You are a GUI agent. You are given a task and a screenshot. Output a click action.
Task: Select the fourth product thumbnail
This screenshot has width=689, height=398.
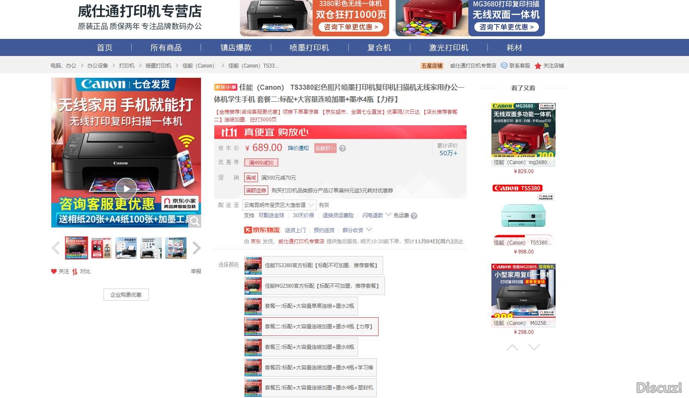point(151,248)
